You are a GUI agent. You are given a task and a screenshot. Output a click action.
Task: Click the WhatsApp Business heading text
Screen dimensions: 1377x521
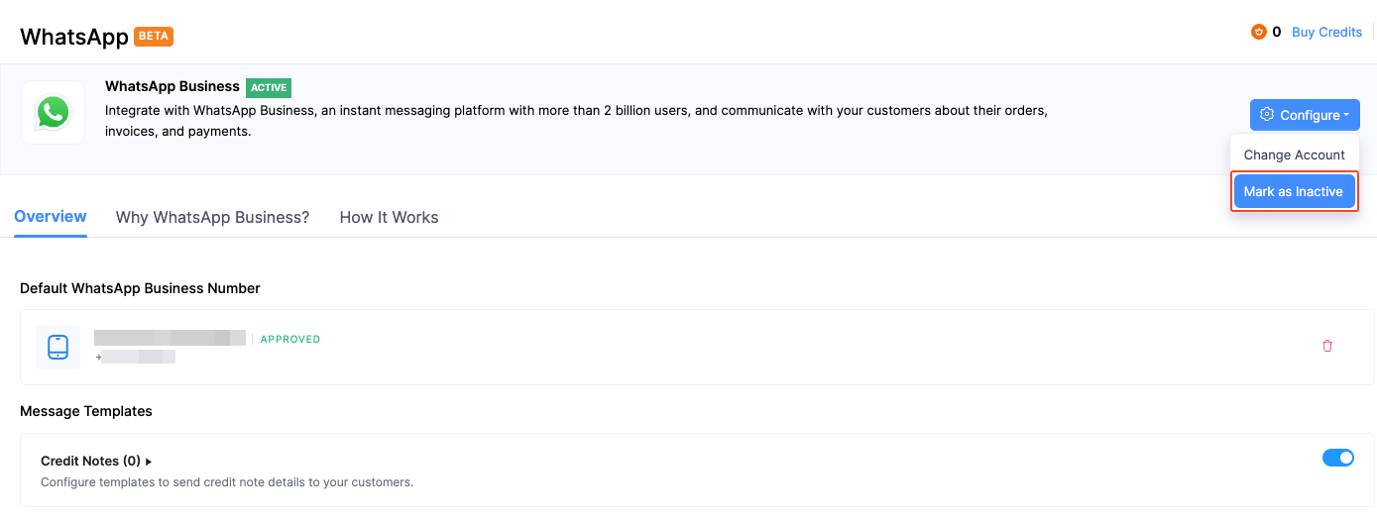click(x=172, y=86)
